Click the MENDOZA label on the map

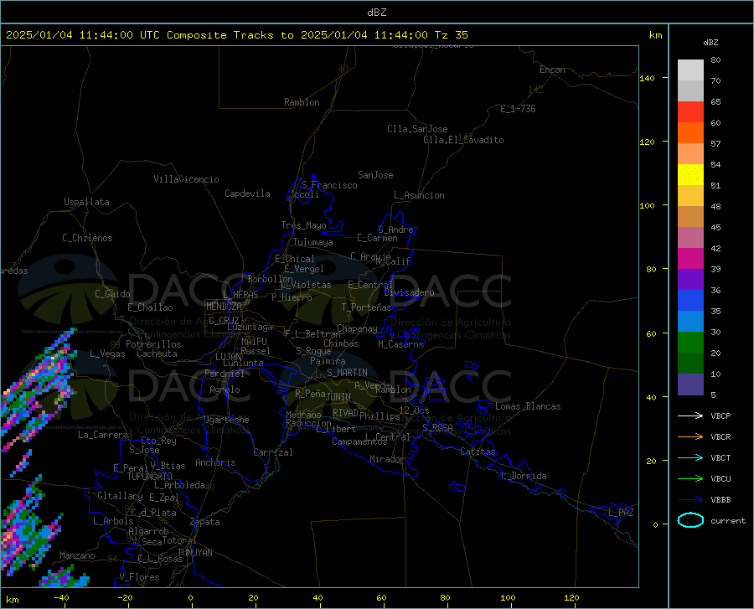point(224,307)
